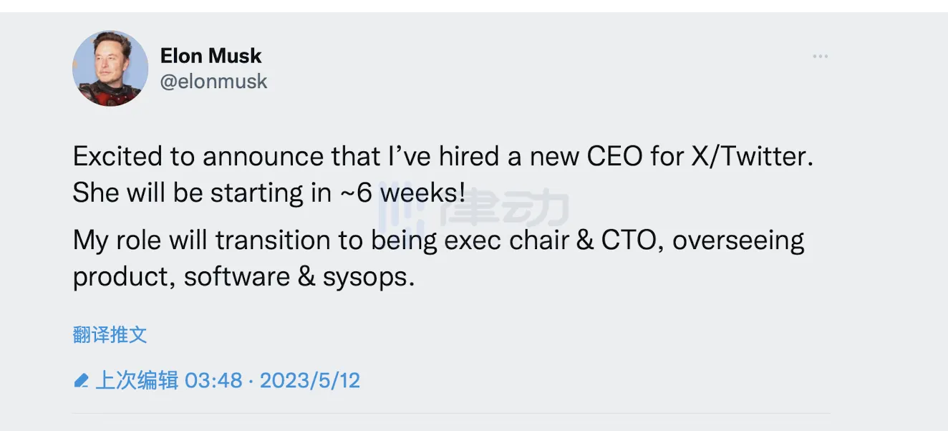This screenshot has width=948, height=431.
Task: Click the word "sysops." in tweet
Action: [369, 277]
